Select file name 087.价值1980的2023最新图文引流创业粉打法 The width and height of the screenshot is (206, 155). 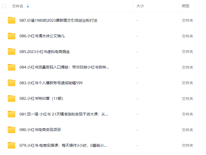tap(58, 20)
